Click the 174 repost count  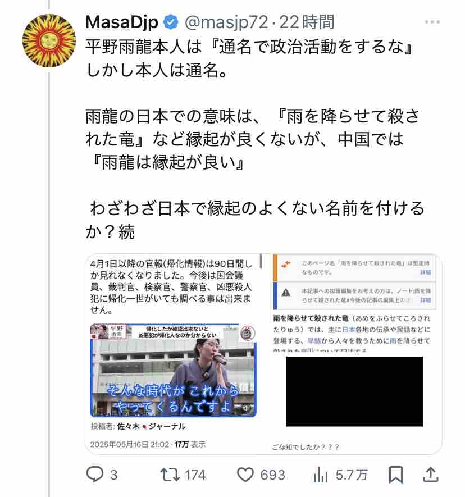195,475
